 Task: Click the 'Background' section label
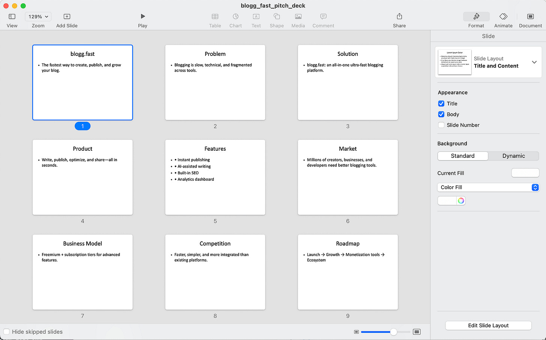tap(452, 144)
